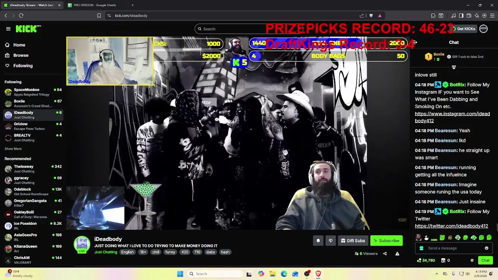This screenshot has width=498, height=280.
Task: Open browser main menu
Action: [x=492, y=16]
